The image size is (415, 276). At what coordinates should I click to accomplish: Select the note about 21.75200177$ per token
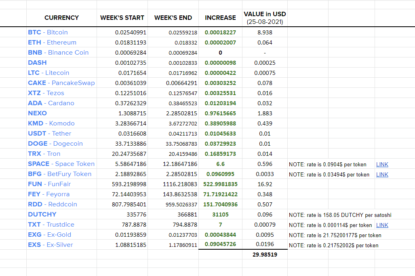[335, 235]
